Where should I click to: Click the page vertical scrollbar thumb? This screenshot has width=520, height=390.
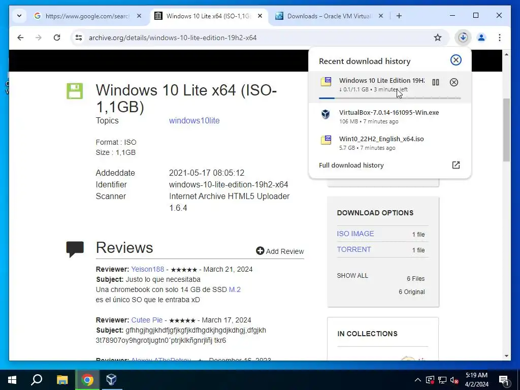click(x=506, y=129)
